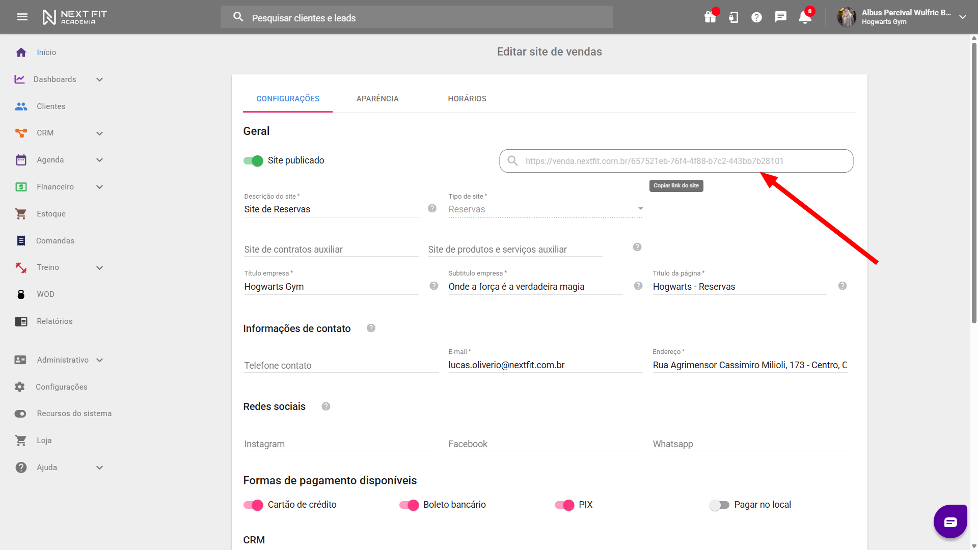This screenshot has height=550, width=978.
Task: Click the gift box icon in header
Action: point(710,17)
